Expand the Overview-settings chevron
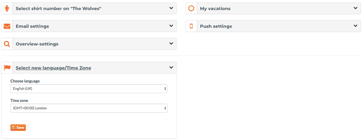The image size is (362, 140). [171, 43]
